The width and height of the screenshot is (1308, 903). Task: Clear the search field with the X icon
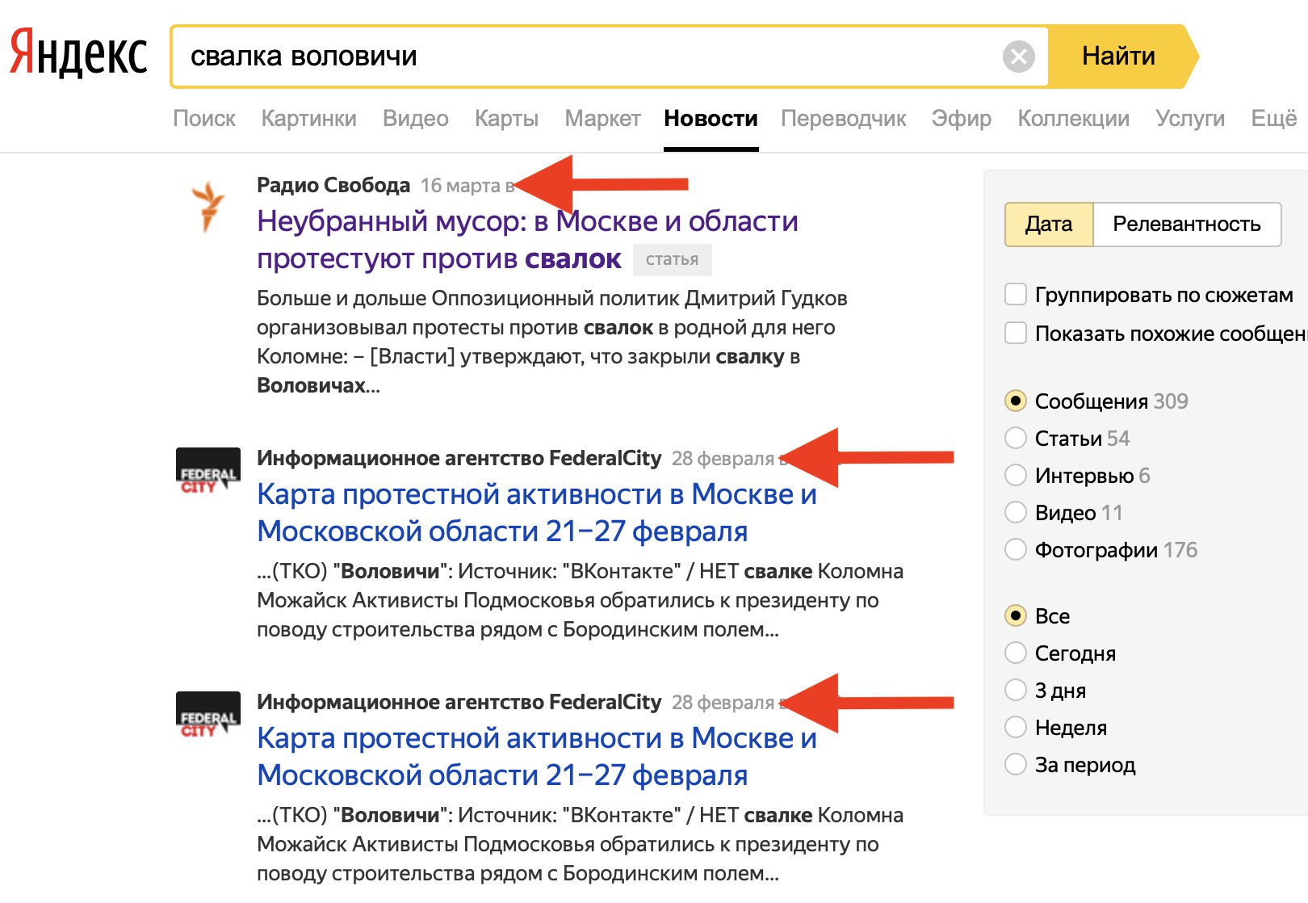[x=1019, y=57]
